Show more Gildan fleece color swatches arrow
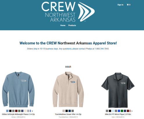Image resolution: width=144 pixels, height=119 pixels. point(32,111)
